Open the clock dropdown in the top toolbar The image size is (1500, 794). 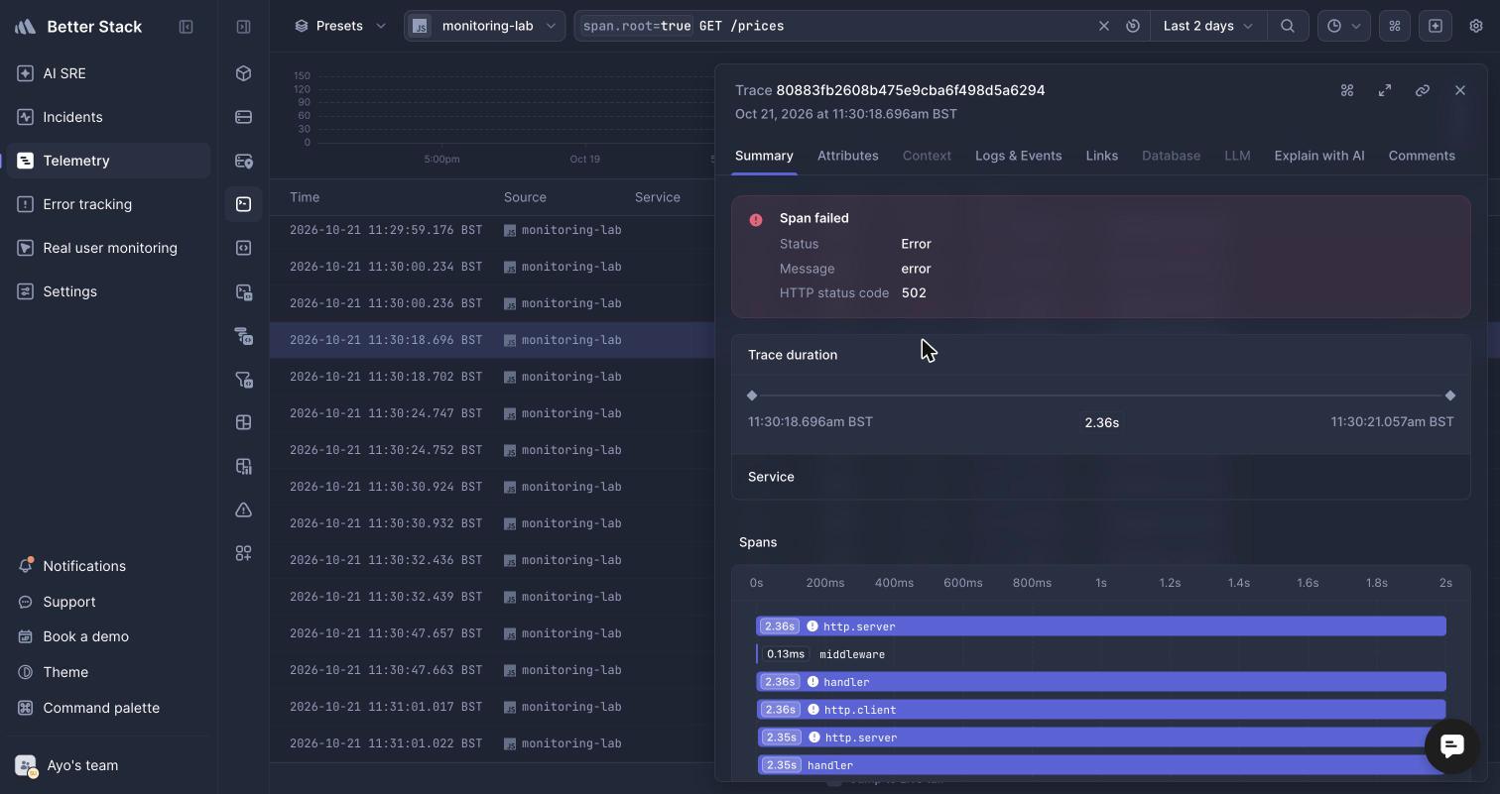(1344, 26)
